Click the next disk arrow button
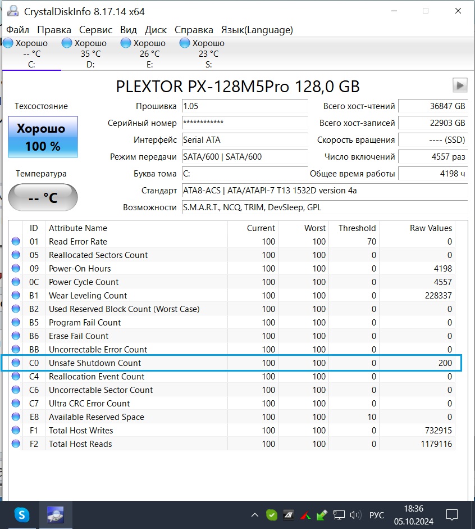The width and height of the screenshot is (475, 529). [460, 85]
